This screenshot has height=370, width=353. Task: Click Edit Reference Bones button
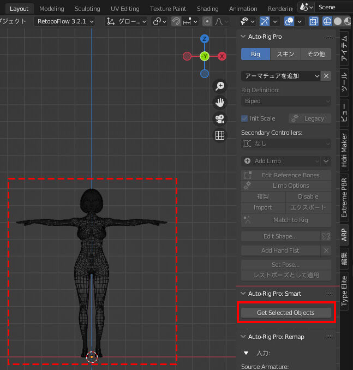(x=286, y=175)
